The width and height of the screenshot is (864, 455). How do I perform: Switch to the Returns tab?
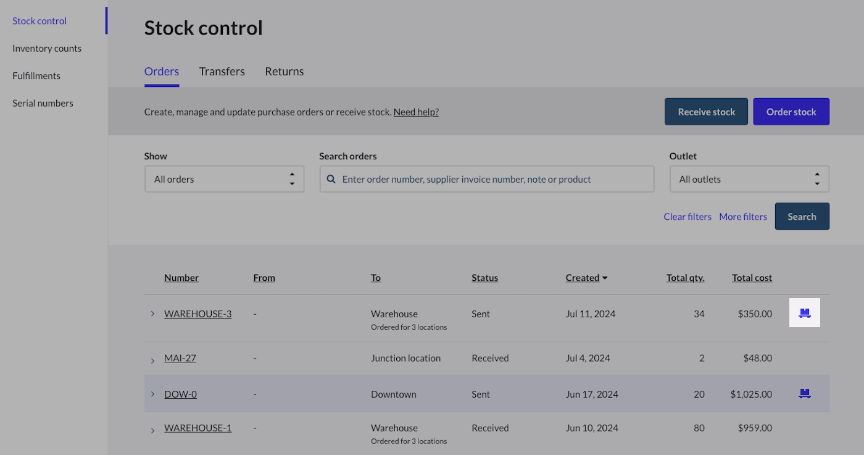(x=284, y=72)
